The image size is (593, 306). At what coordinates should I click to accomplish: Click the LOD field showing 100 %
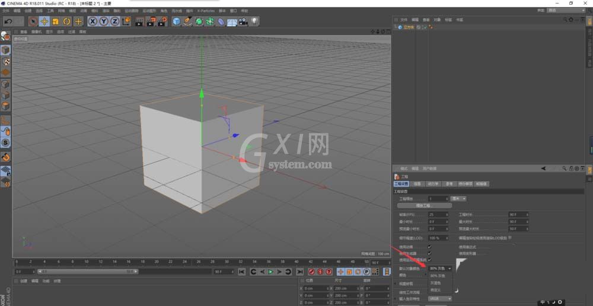click(438, 238)
